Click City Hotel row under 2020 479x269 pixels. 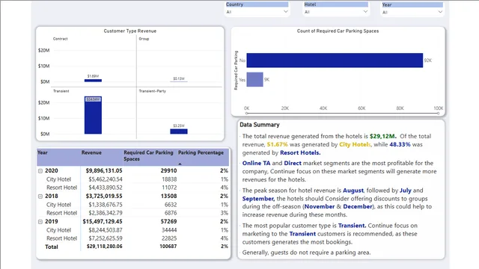pyautogui.click(x=58, y=179)
